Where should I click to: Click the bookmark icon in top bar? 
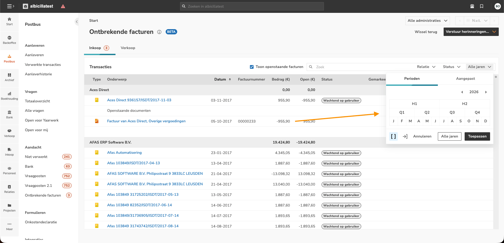[481, 6]
